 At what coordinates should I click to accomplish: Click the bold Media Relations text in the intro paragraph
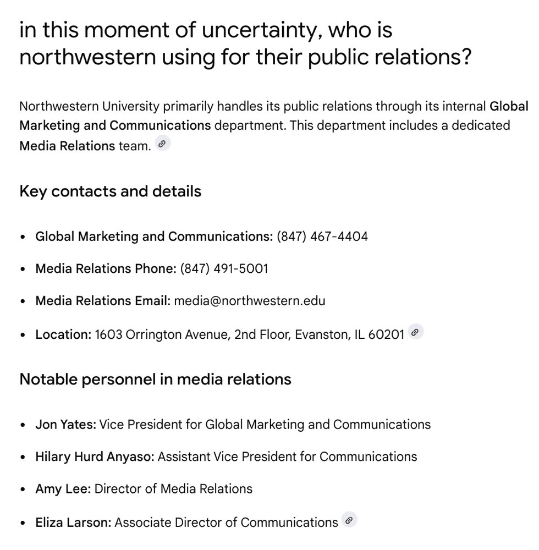coord(67,146)
